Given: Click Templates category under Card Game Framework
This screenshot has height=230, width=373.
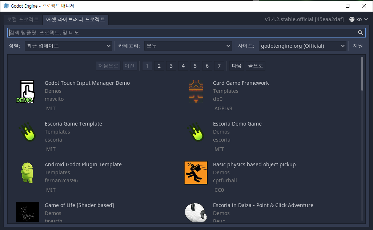Looking at the screenshot, I should click(225, 91).
